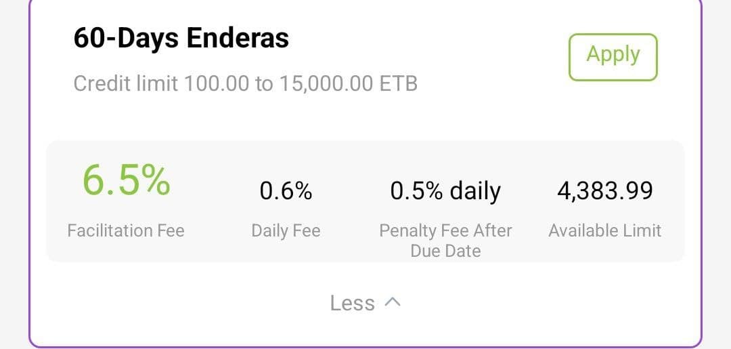Tap the green Apply button
Image resolution: width=731 pixels, height=349 pixels.
click(x=613, y=57)
